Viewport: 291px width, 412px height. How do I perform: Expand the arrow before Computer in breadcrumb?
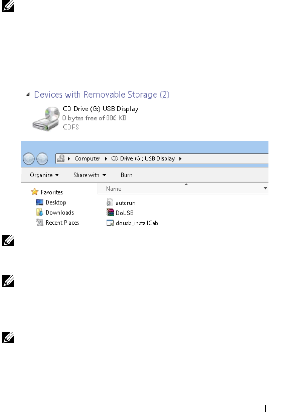point(69,159)
